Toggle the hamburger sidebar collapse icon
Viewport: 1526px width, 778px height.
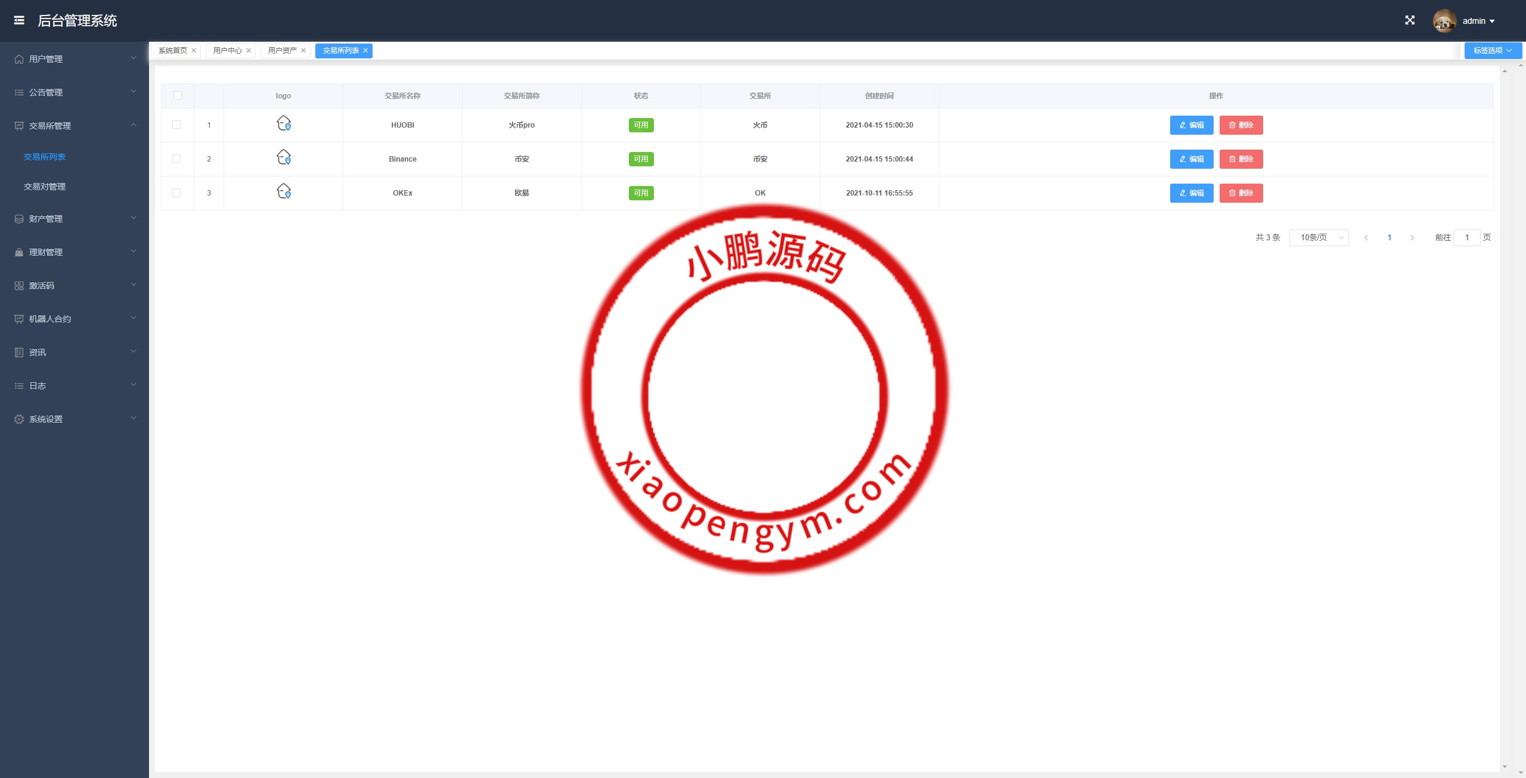[x=19, y=20]
